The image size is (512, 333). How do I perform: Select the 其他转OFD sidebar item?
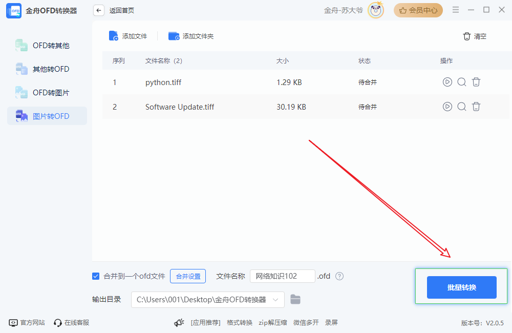pos(47,69)
